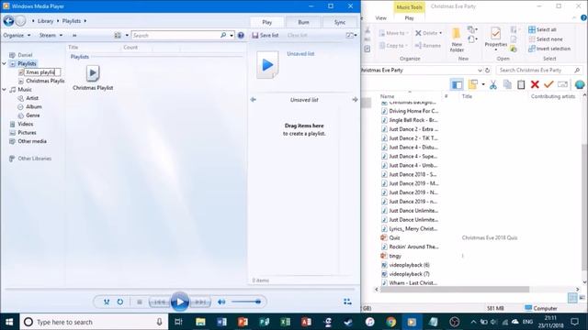Open Task View on the taskbar
This screenshot has width=588, height=330.
click(178, 322)
